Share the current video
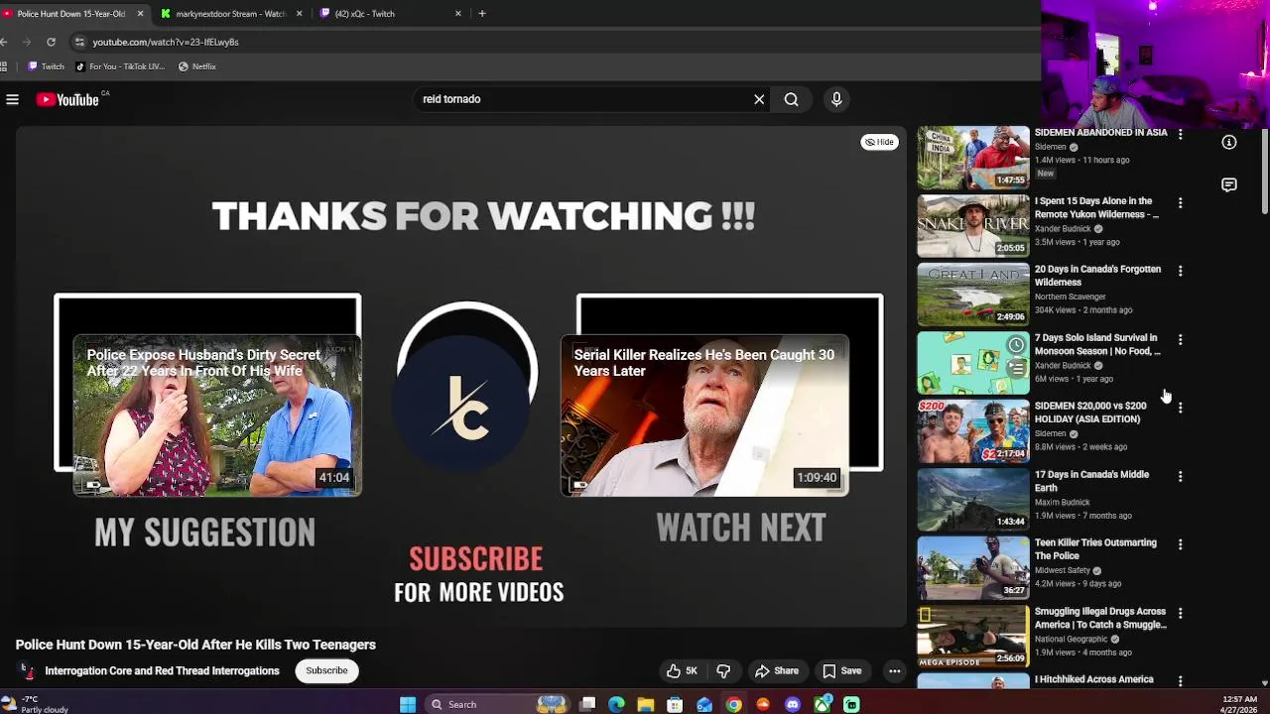 (x=776, y=671)
